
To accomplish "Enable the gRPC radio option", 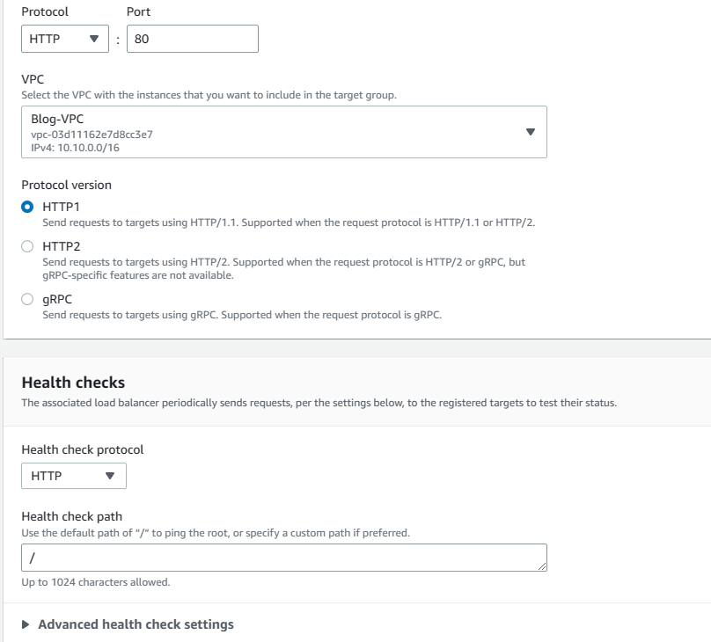I will coord(27,299).
